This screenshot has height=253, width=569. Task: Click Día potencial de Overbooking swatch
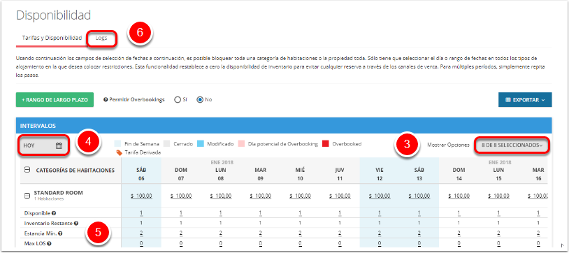click(x=242, y=144)
